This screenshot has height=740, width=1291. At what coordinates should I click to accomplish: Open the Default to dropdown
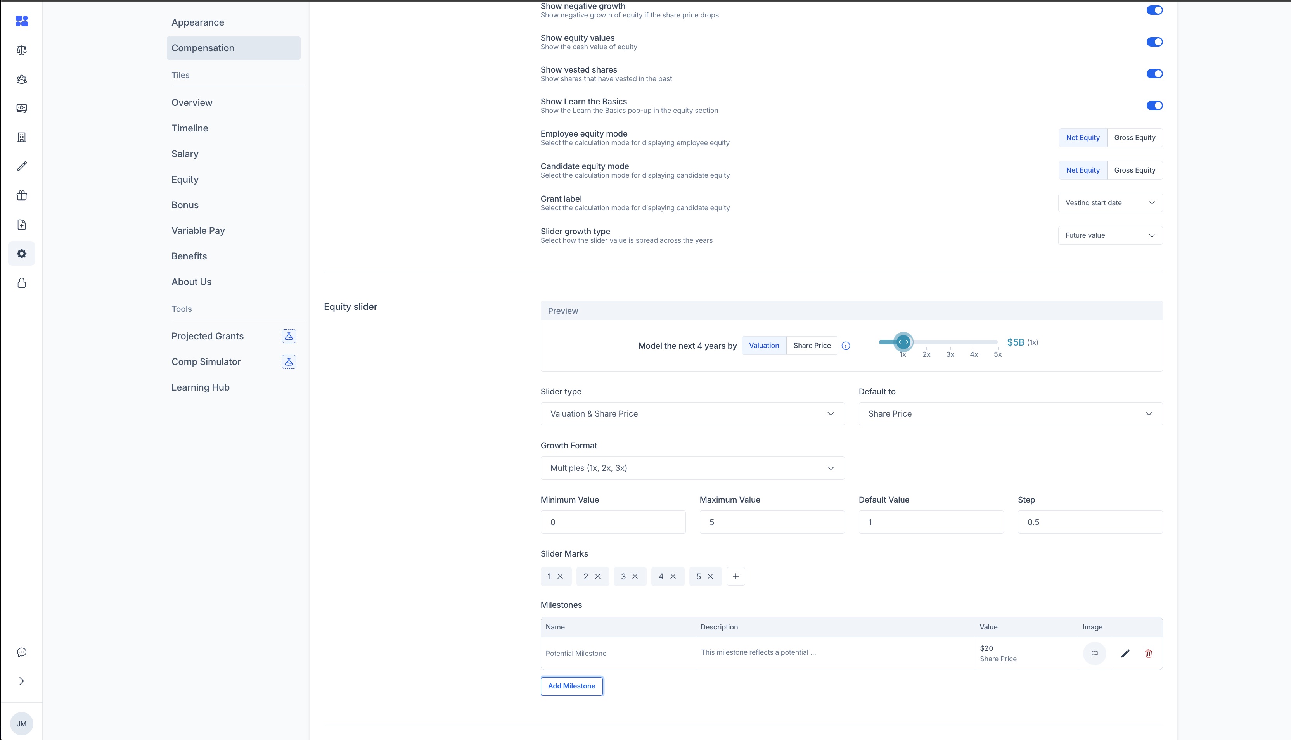tap(1011, 414)
